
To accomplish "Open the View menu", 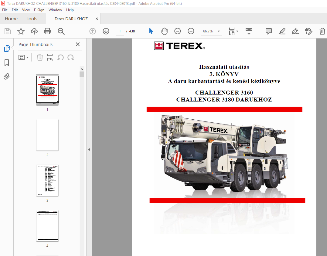I will [x=26, y=10].
